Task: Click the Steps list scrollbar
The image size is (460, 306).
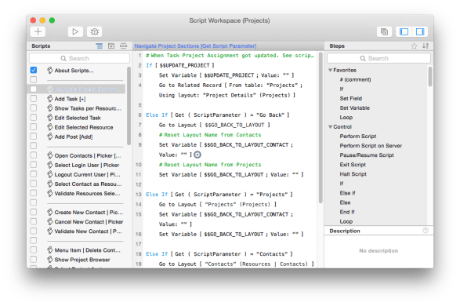Action: click(430, 76)
